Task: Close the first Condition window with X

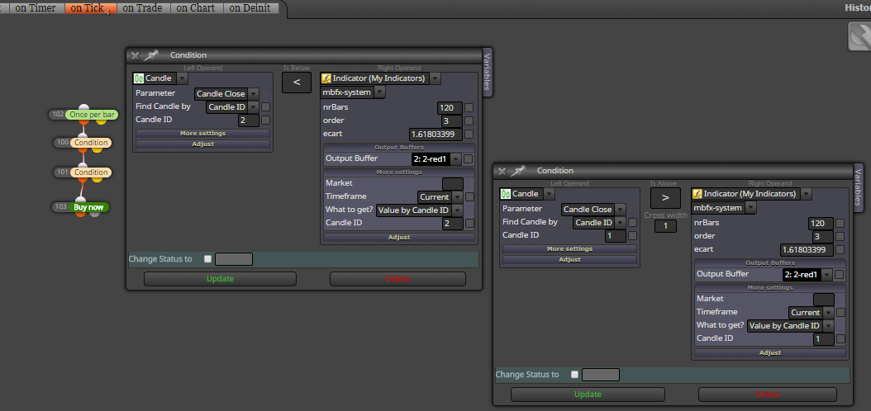Action: click(135, 55)
